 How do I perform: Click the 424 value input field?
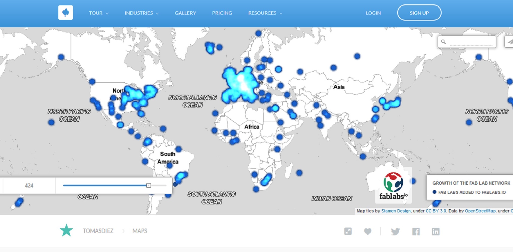coord(29,186)
